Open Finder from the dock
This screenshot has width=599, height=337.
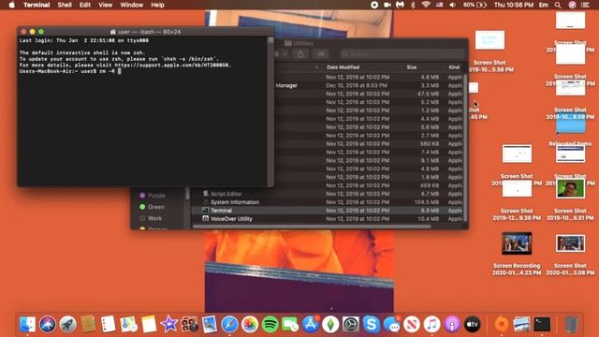coord(27,325)
